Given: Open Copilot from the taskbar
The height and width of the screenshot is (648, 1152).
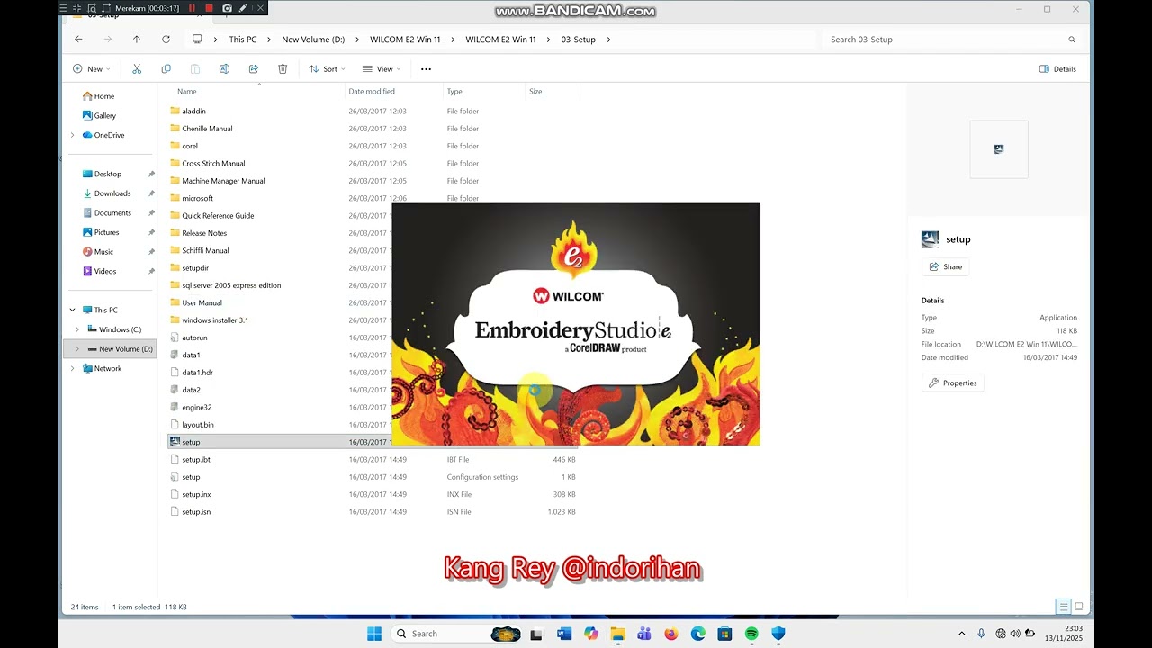Looking at the screenshot, I should (591, 634).
